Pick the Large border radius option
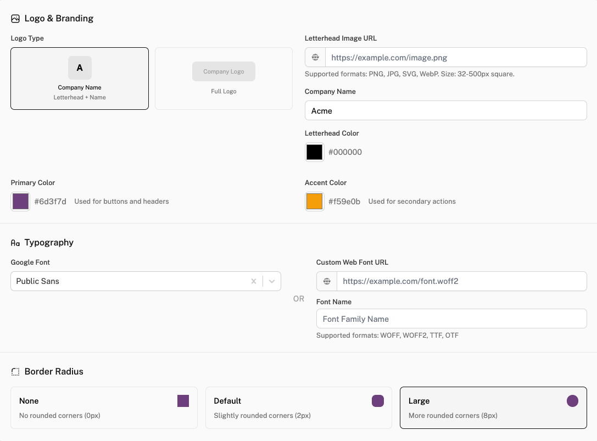Viewport: 597px width, 441px height. pyautogui.click(x=493, y=407)
